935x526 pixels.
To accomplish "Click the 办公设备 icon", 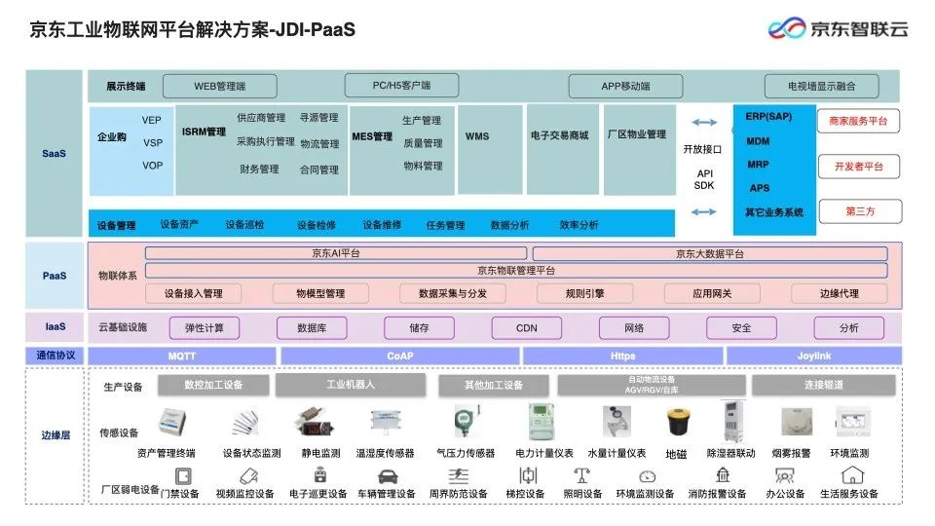I will [x=784, y=476].
